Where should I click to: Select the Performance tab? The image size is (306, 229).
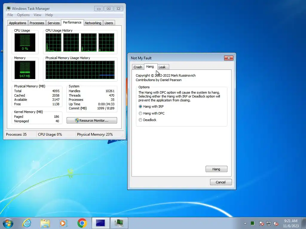click(72, 22)
